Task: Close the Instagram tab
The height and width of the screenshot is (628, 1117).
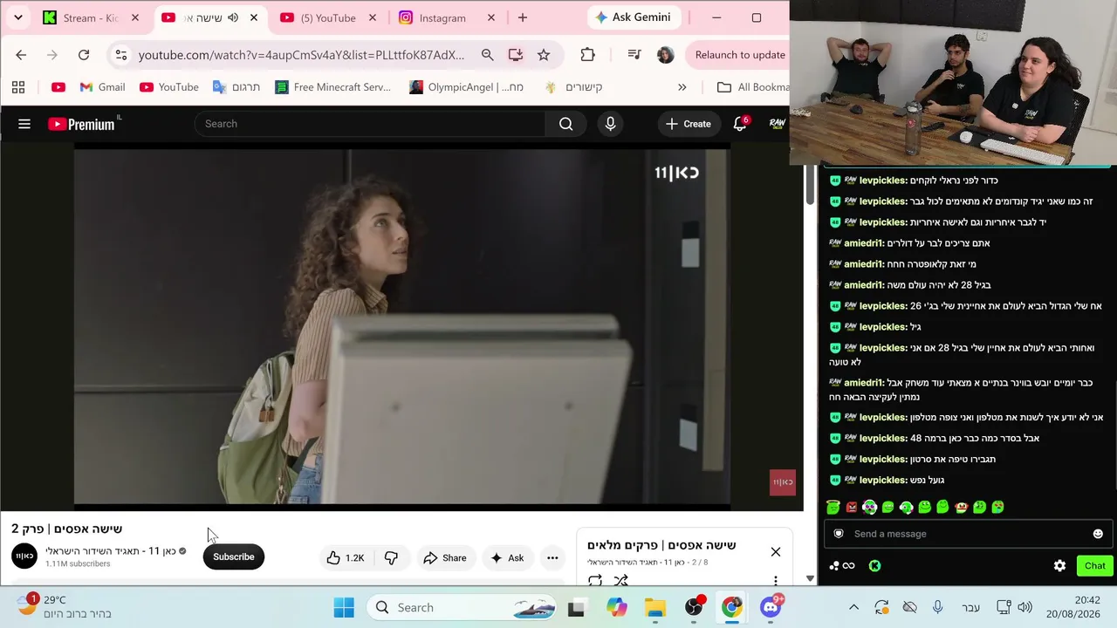Action: click(x=490, y=17)
